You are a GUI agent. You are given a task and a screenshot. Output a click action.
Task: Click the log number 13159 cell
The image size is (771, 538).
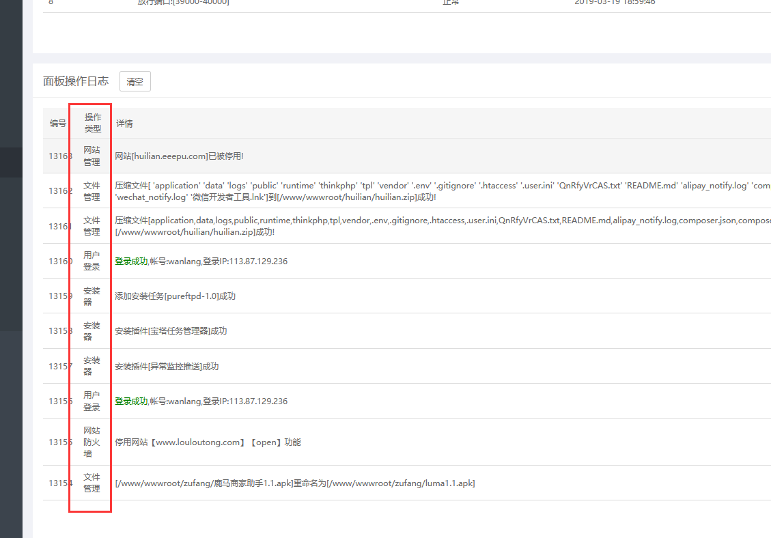point(60,296)
